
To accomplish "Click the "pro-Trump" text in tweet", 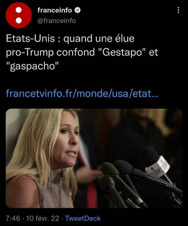I will [30, 52].
